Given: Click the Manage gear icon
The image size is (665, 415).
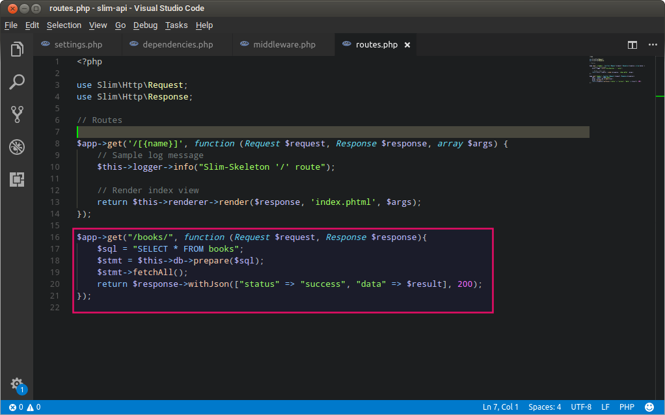Looking at the screenshot, I should (17, 384).
